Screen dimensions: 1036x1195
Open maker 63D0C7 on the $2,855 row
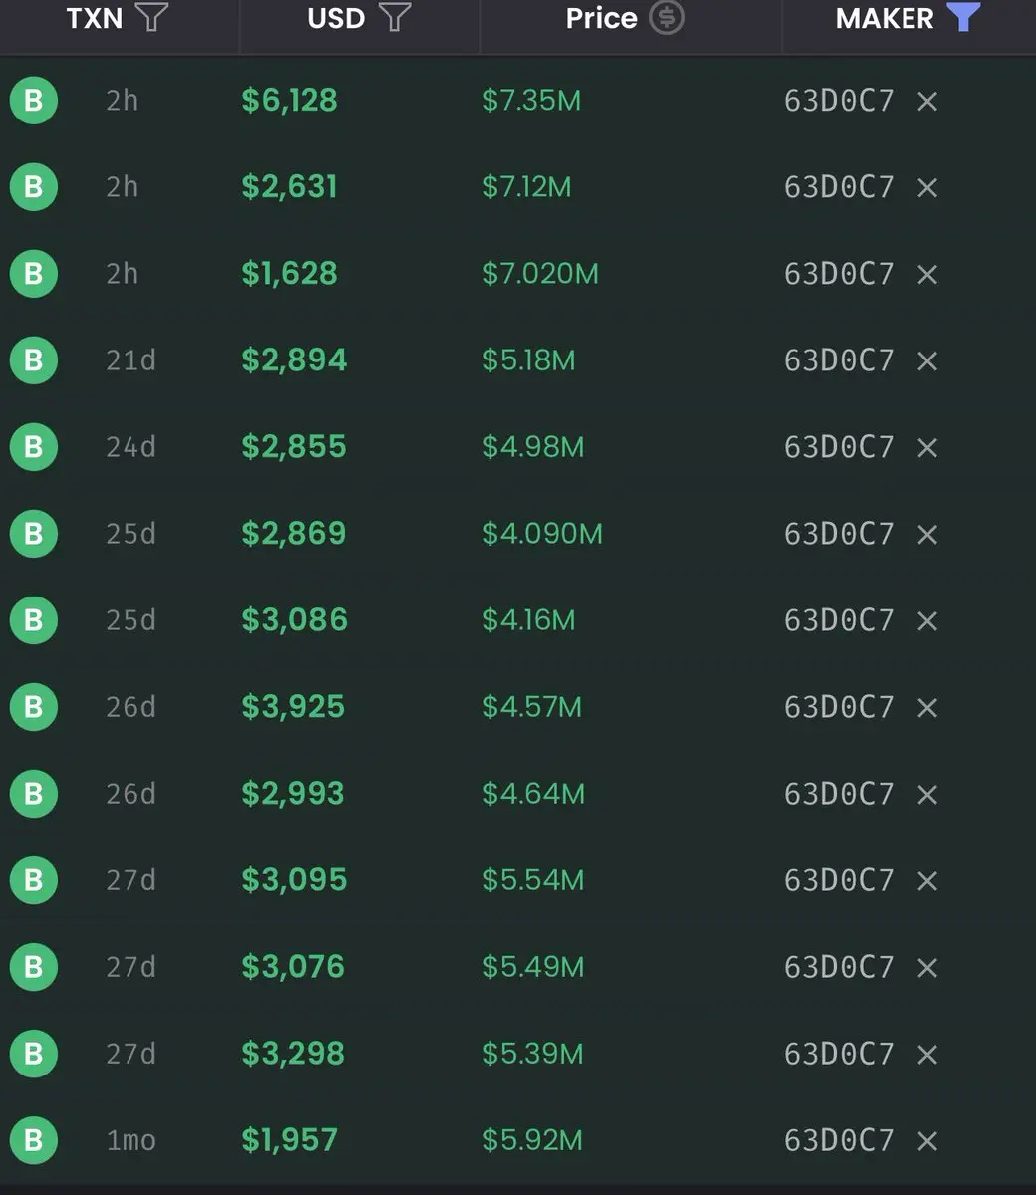point(839,447)
